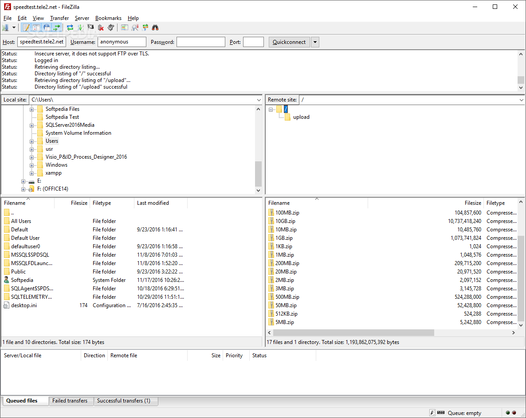Focus the Port input field
This screenshot has height=418, width=526.
254,42
